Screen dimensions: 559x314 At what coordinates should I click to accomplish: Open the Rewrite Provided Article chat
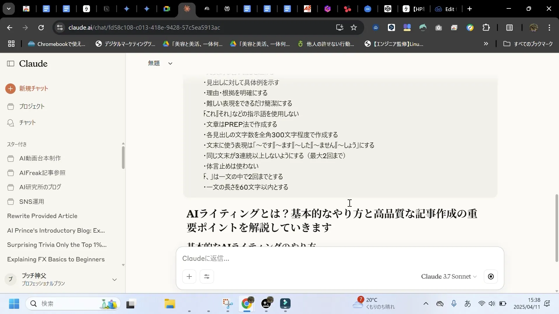click(x=42, y=216)
